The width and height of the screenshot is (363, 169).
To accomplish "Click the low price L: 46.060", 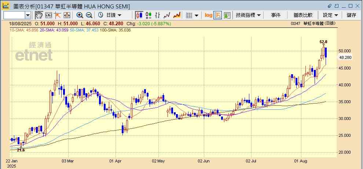I will (x=91, y=23).
